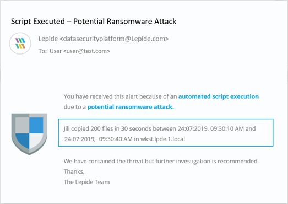This screenshot has width=288, height=204.
Task: Click the 'We have contained the threat' sentence
Action: [x=161, y=162]
